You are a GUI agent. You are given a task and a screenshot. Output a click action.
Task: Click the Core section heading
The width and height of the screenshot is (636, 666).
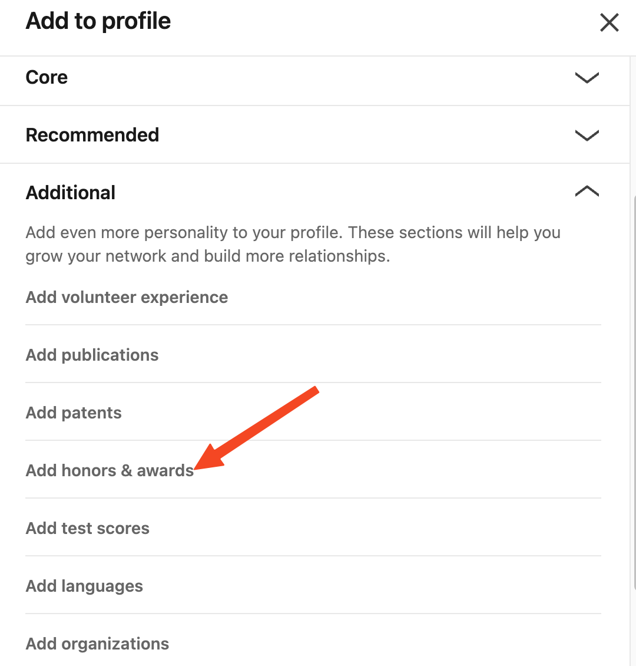pyautogui.click(x=47, y=77)
